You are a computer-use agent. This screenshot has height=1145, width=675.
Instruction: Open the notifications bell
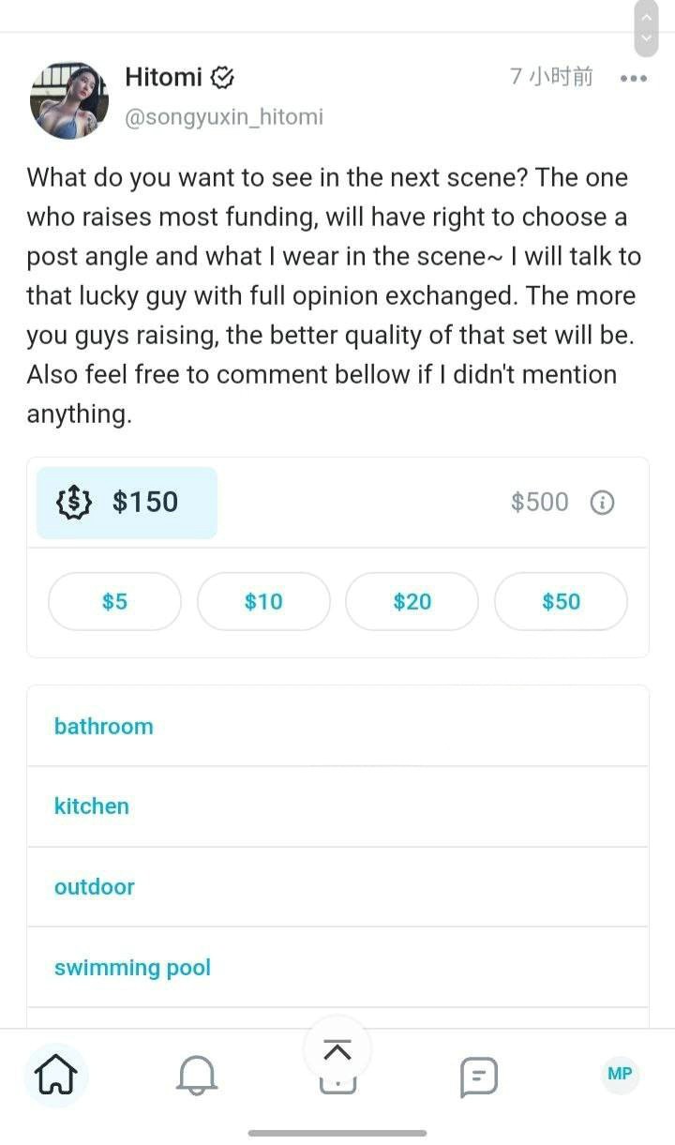click(197, 1076)
